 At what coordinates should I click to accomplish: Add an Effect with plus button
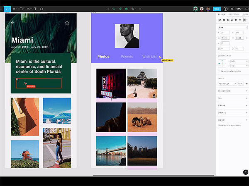[x=246, y=113]
